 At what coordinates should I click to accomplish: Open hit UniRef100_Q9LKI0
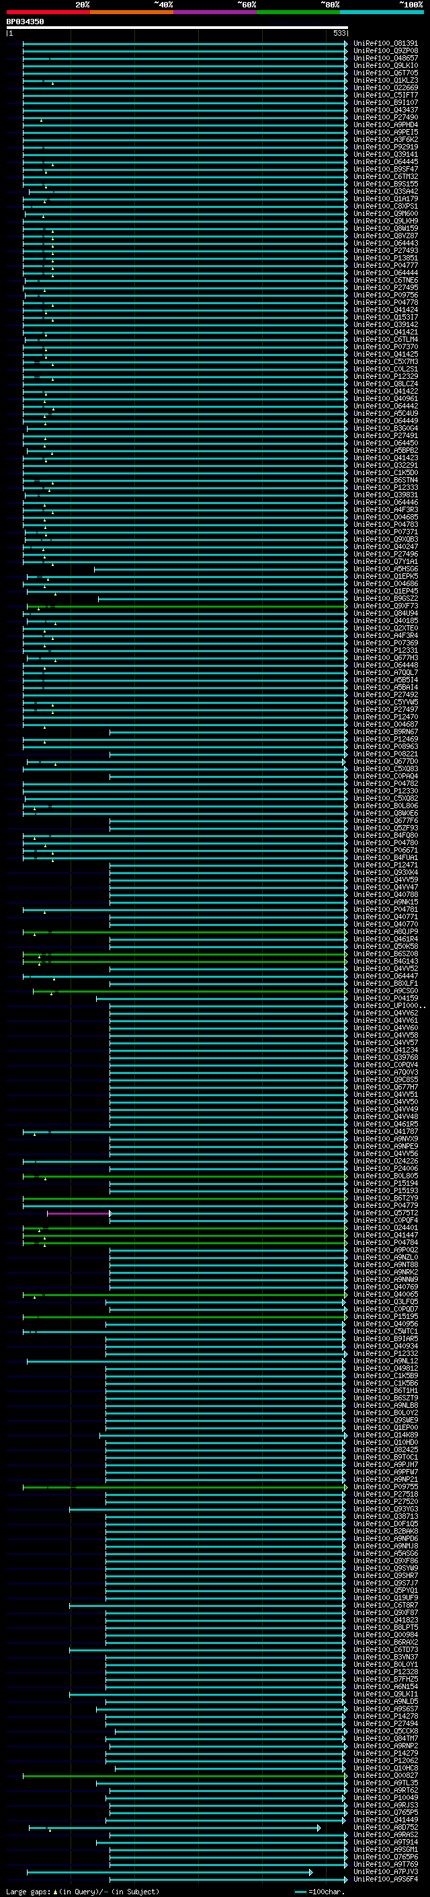pos(386,65)
